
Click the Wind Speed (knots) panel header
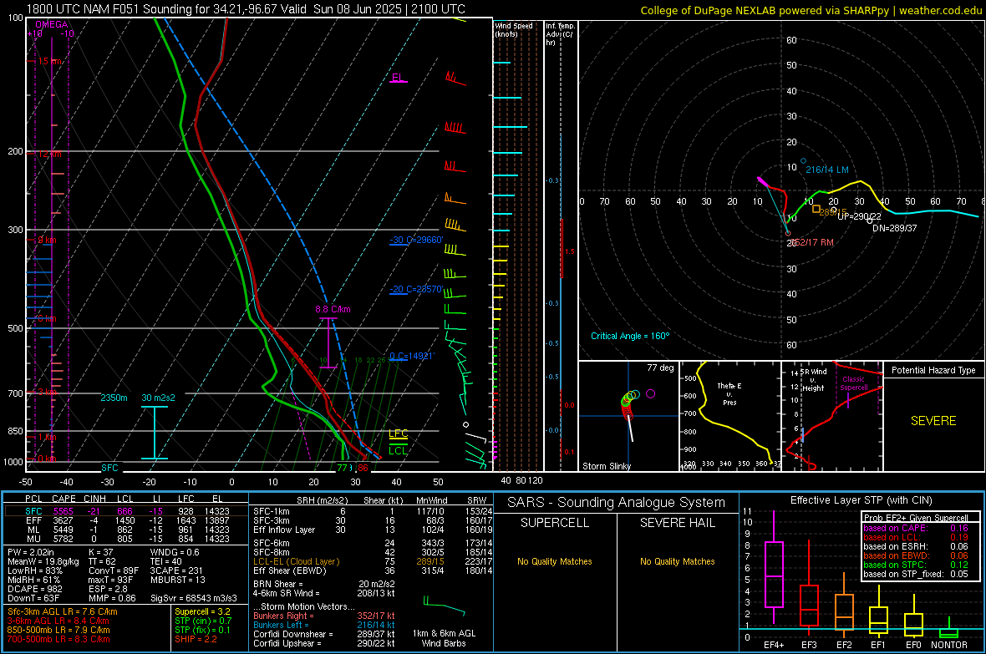point(514,29)
